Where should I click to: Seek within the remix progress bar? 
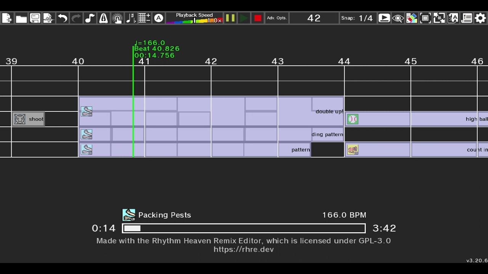coord(244,228)
